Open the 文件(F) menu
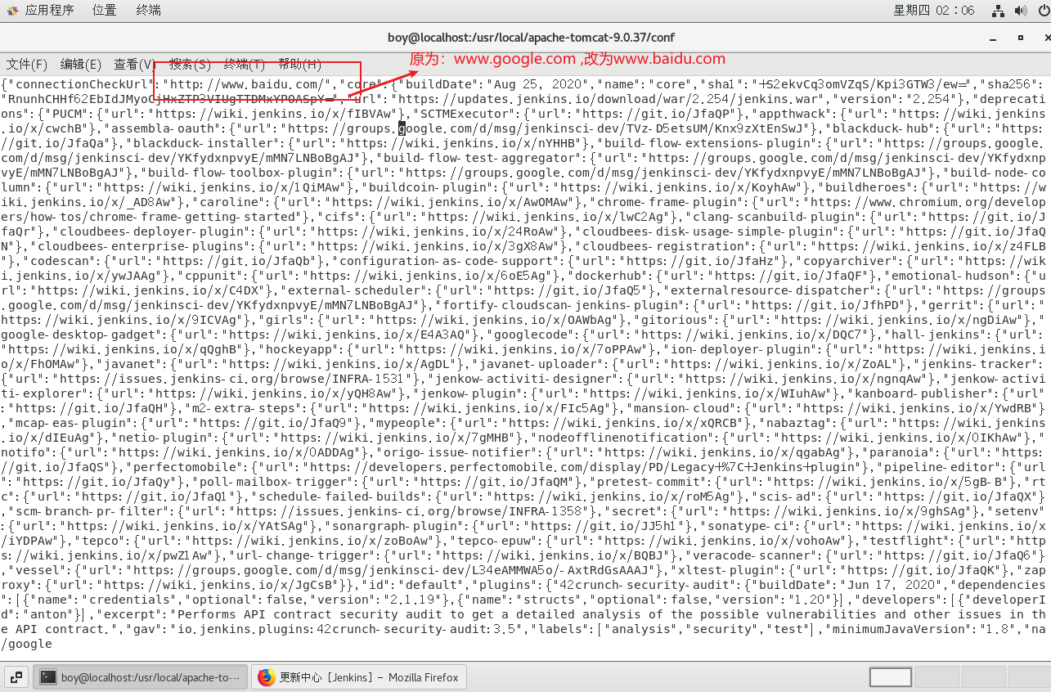 click(27, 64)
